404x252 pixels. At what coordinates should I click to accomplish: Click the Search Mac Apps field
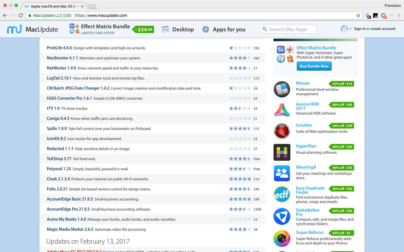click(288, 29)
